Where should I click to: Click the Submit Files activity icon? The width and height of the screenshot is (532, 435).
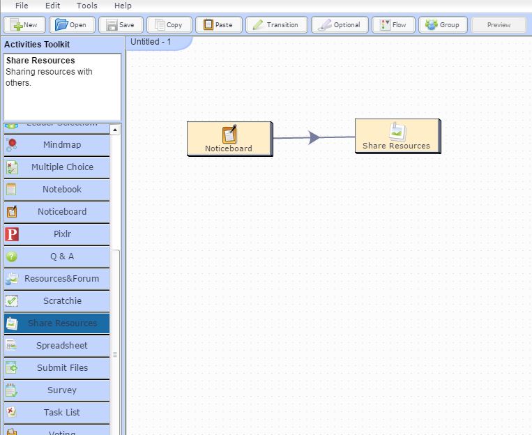pos(11,368)
